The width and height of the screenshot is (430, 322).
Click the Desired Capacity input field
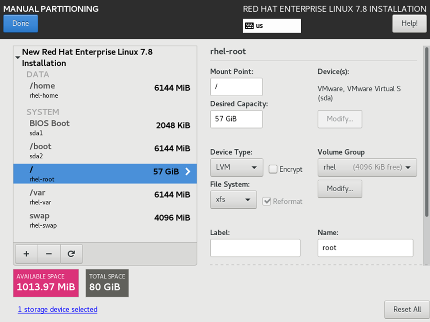point(236,119)
